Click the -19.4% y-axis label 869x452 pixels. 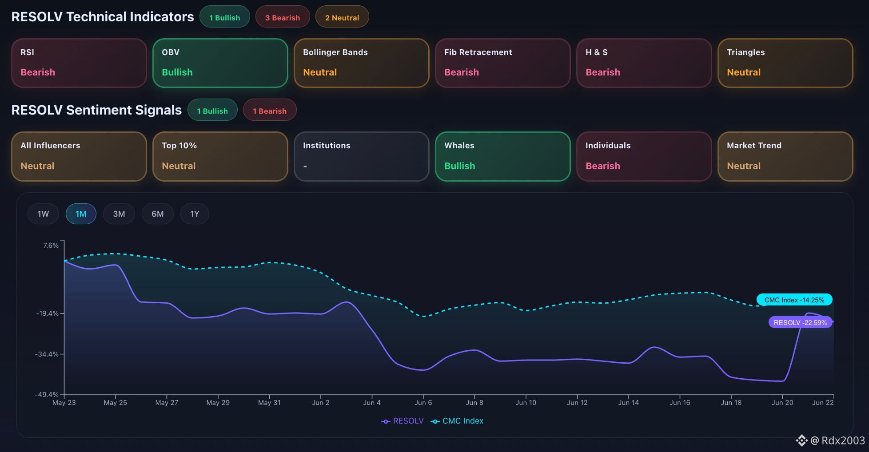pos(47,313)
